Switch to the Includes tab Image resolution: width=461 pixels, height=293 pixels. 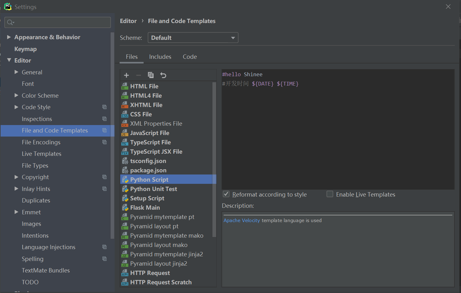click(160, 57)
